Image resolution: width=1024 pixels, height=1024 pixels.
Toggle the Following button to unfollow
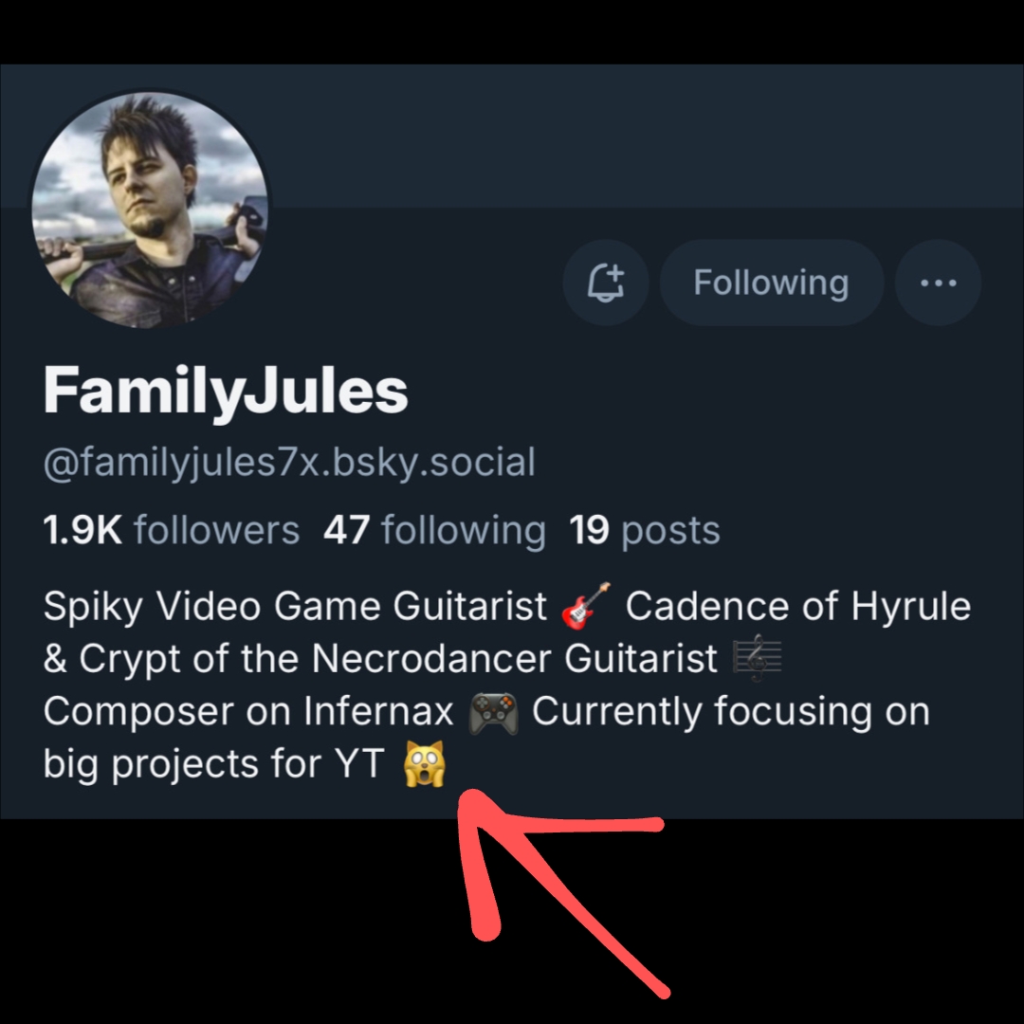[x=771, y=283]
